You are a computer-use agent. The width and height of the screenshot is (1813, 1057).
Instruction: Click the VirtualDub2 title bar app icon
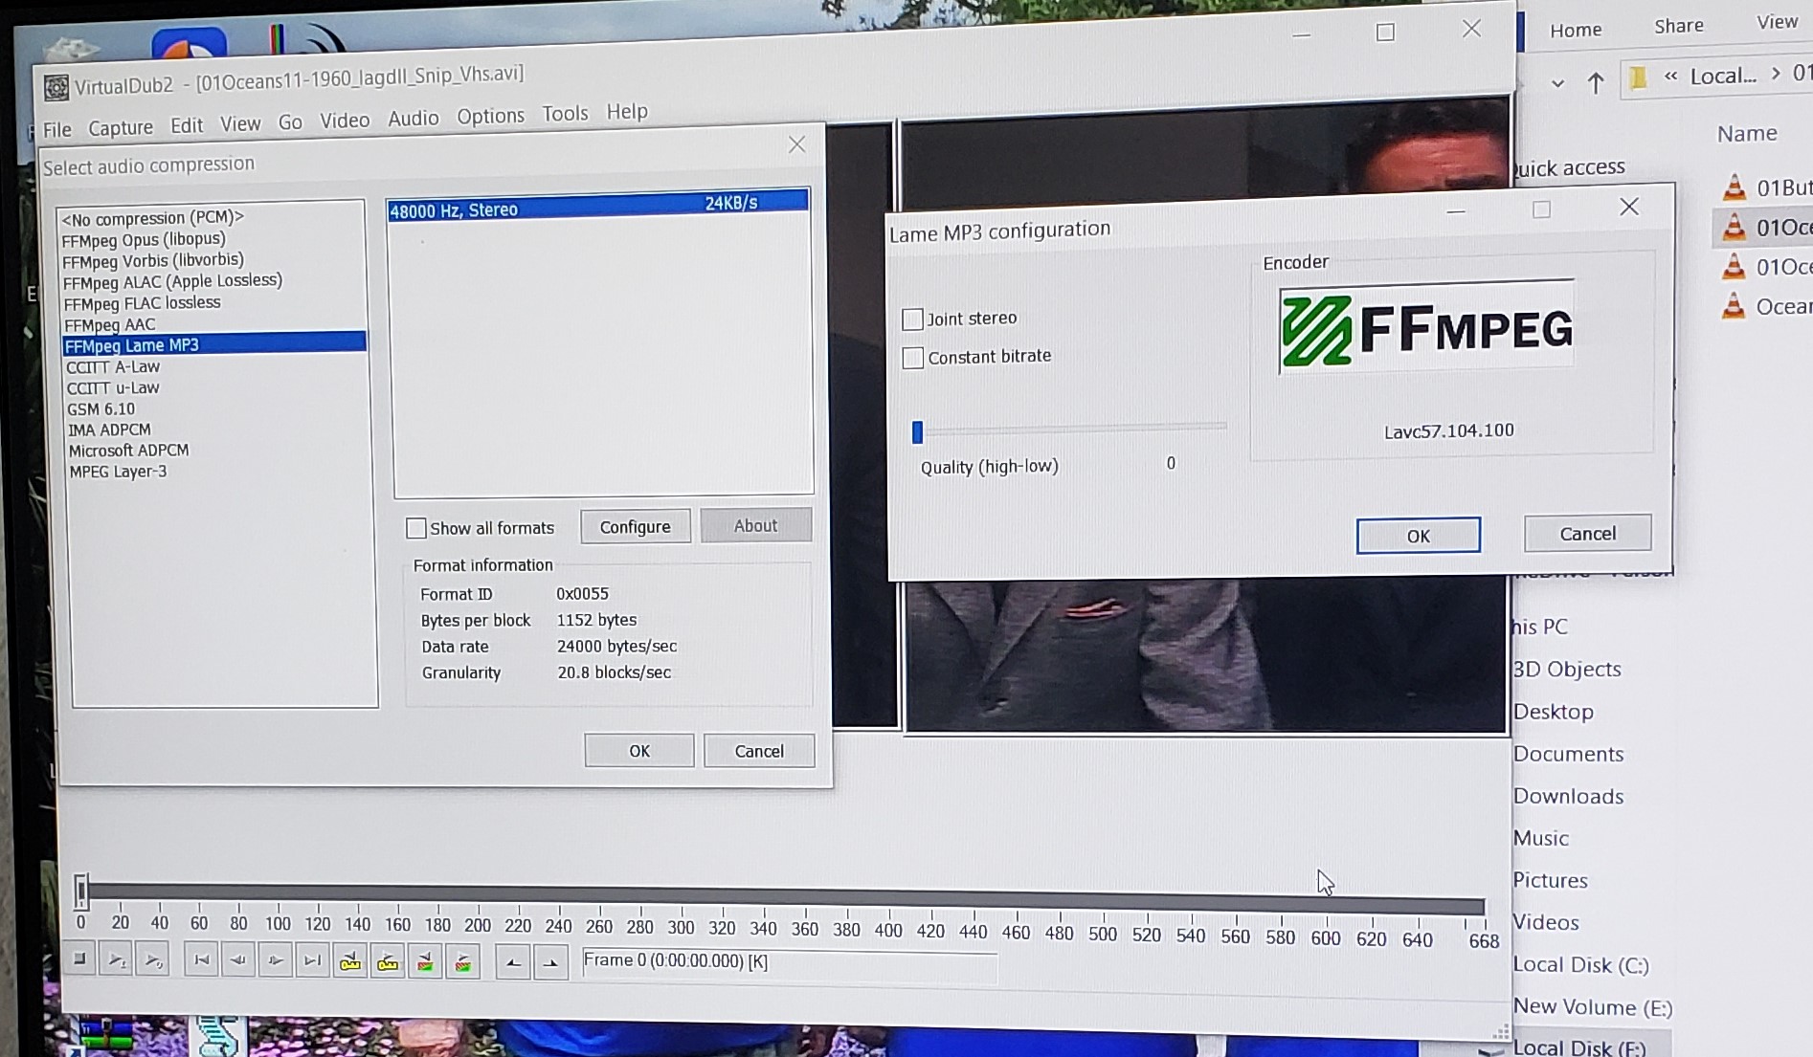pos(56,88)
